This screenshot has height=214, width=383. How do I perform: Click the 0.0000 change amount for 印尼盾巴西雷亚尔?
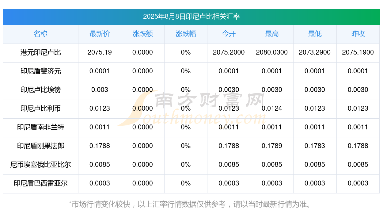143,183
